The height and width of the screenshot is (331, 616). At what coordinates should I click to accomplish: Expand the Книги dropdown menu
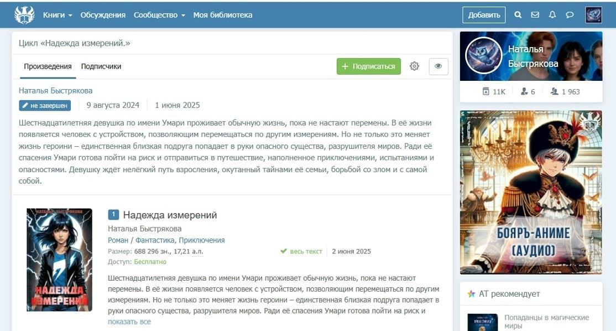58,15
